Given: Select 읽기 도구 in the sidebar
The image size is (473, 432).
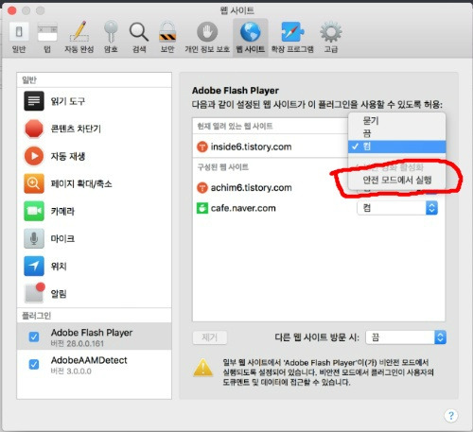Looking at the screenshot, I should point(94,101).
